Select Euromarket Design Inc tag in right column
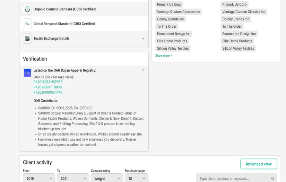286x182 pixels. 239,34
